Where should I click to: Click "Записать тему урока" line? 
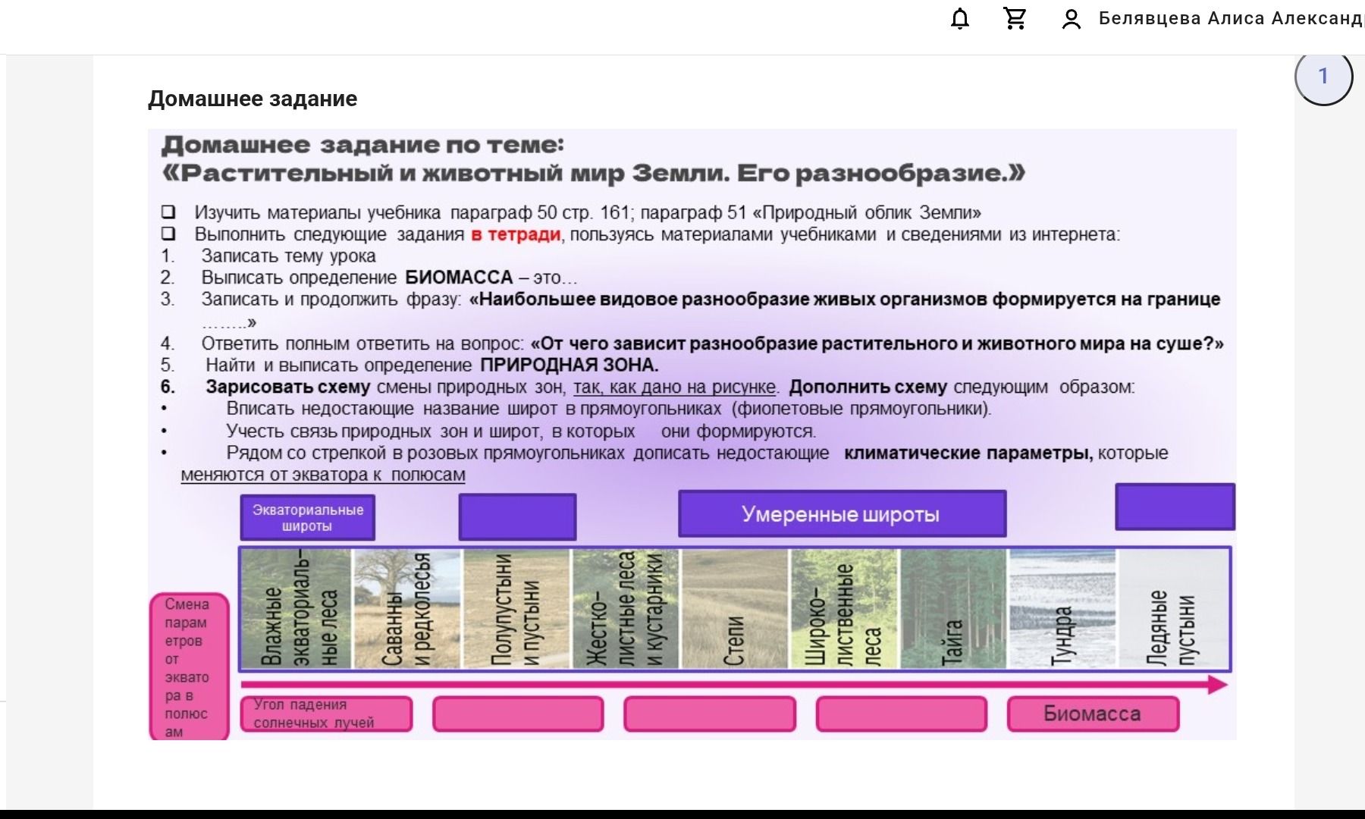(288, 256)
